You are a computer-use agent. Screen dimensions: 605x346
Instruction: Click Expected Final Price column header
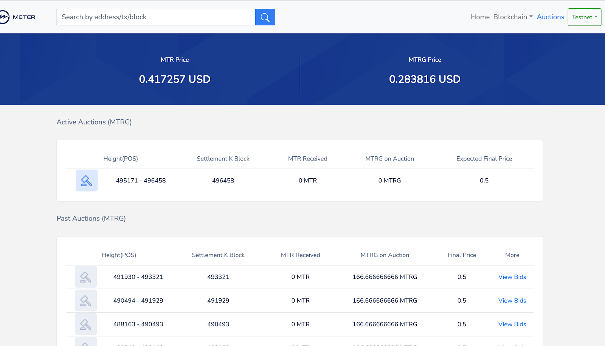tap(484, 159)
